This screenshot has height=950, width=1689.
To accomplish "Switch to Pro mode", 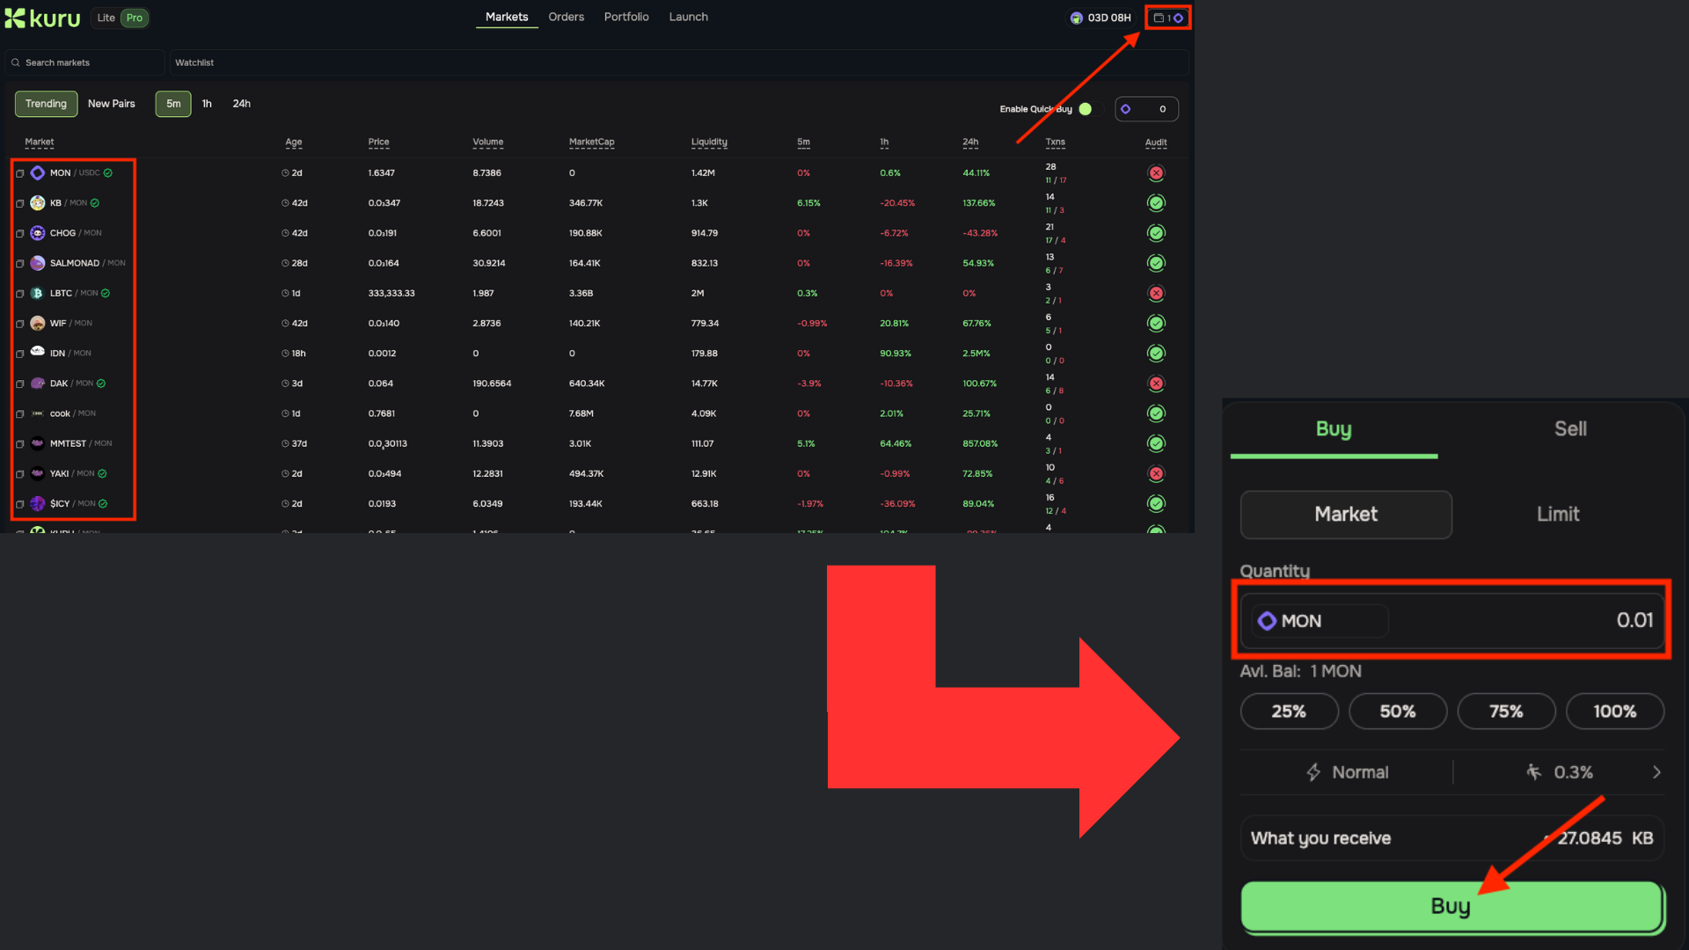I will click(134, 18).
